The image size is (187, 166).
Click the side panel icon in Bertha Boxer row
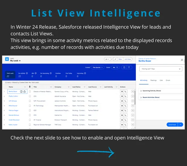21,92
